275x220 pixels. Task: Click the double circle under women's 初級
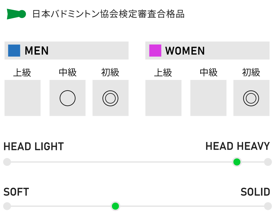251,98
